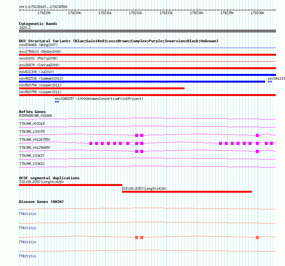Click the 179234k ruler tick label
285x266 pixels.
[x=197, y=13]
